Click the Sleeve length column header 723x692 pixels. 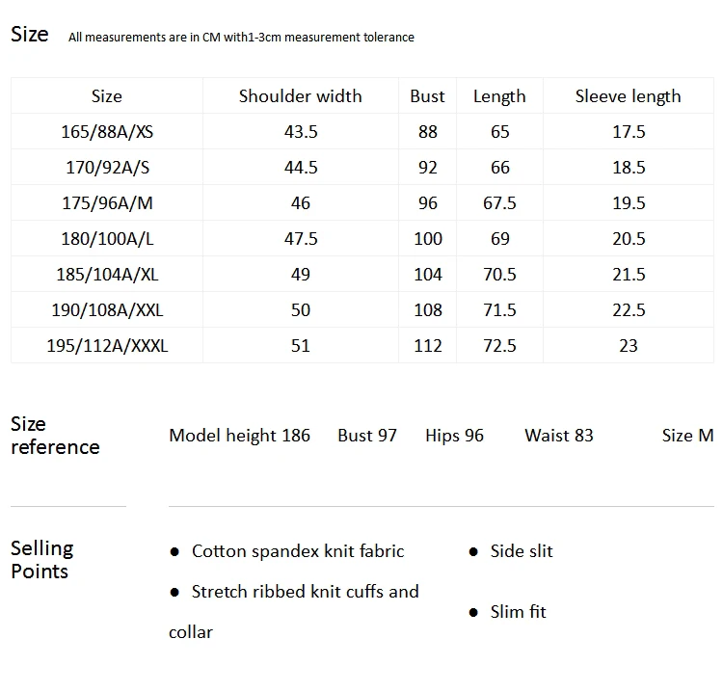pyautogui.click(x=628, y=96)
